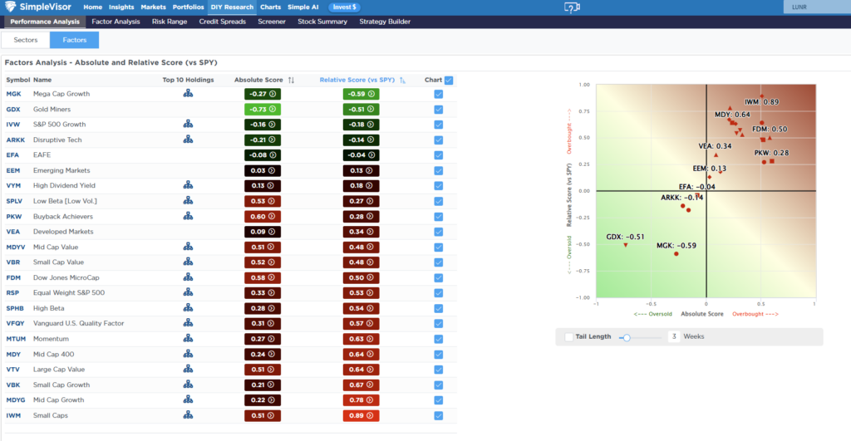
Task: Open the Portfolios menu
Action: pyautogui.click(x=189, y=7)
